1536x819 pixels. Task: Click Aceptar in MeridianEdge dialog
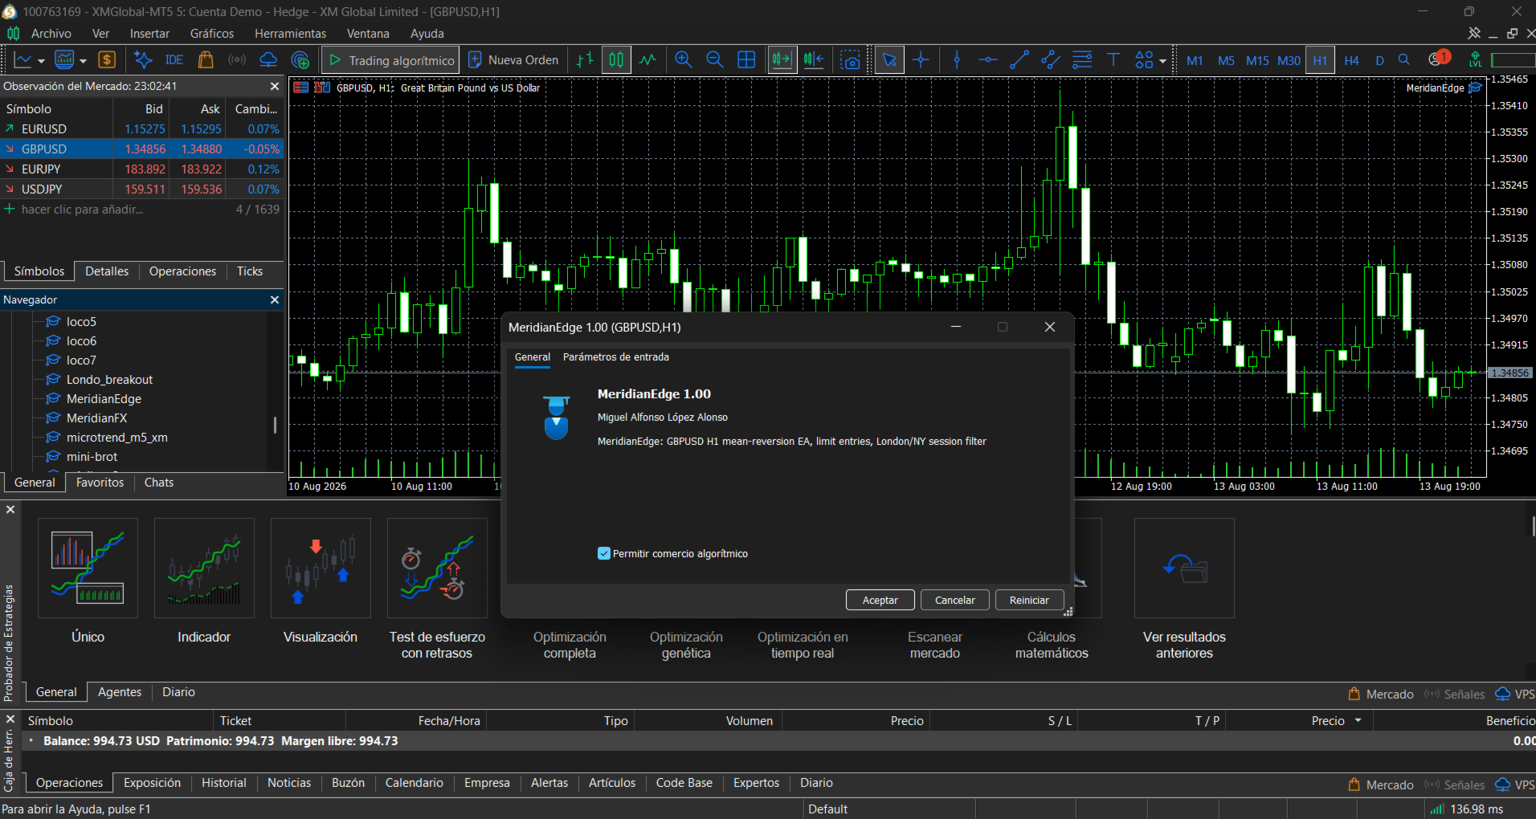[x=880, y=600]
